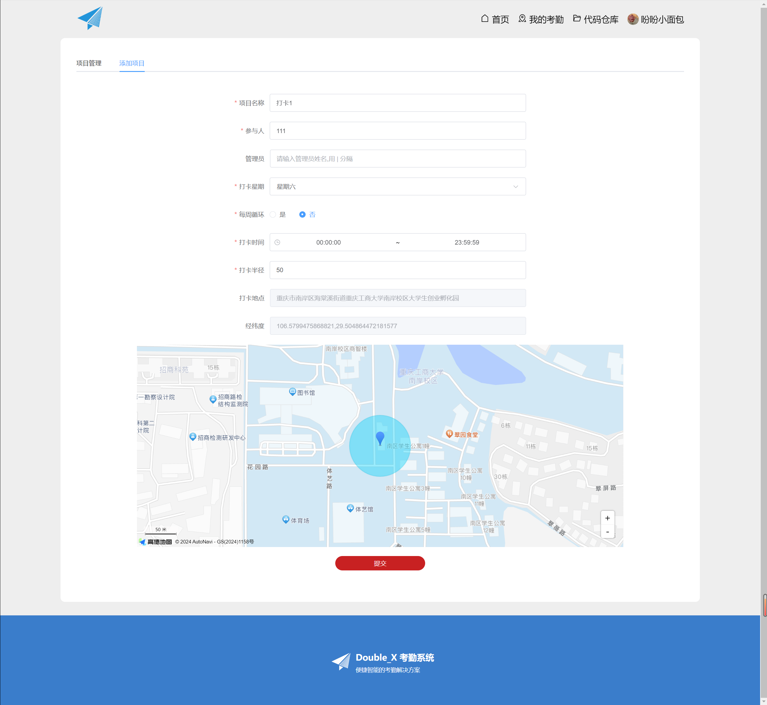767x705 pixels.
Task: Click AutoNavi copyright text on map
Action: pyautogui.click(x=214, y=542)
